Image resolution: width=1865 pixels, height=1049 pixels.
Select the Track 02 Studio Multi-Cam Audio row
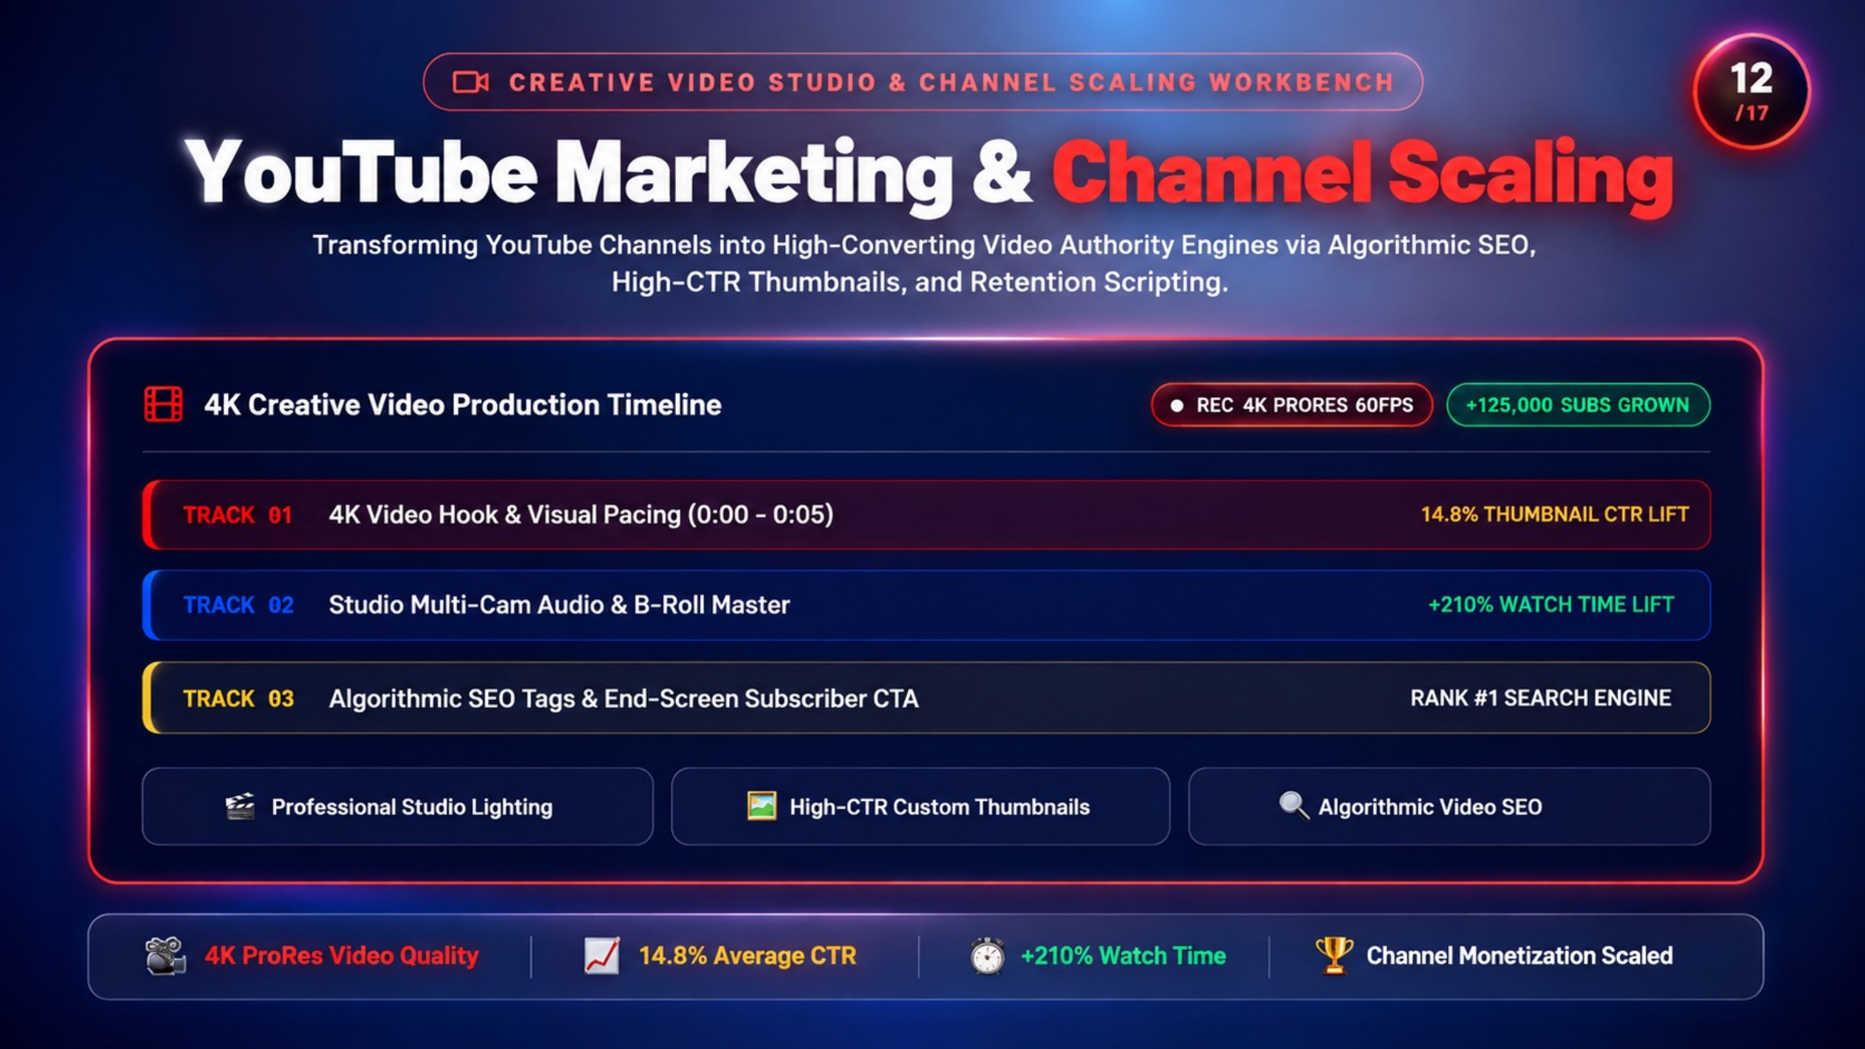pyautogui.click(x=927, y=605)
